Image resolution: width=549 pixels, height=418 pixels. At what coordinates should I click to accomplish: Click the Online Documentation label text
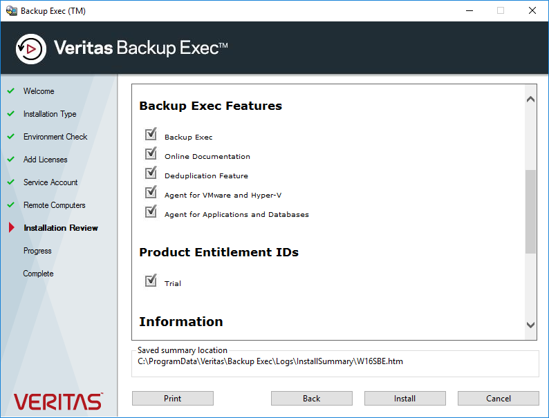[x=207, y=157]
